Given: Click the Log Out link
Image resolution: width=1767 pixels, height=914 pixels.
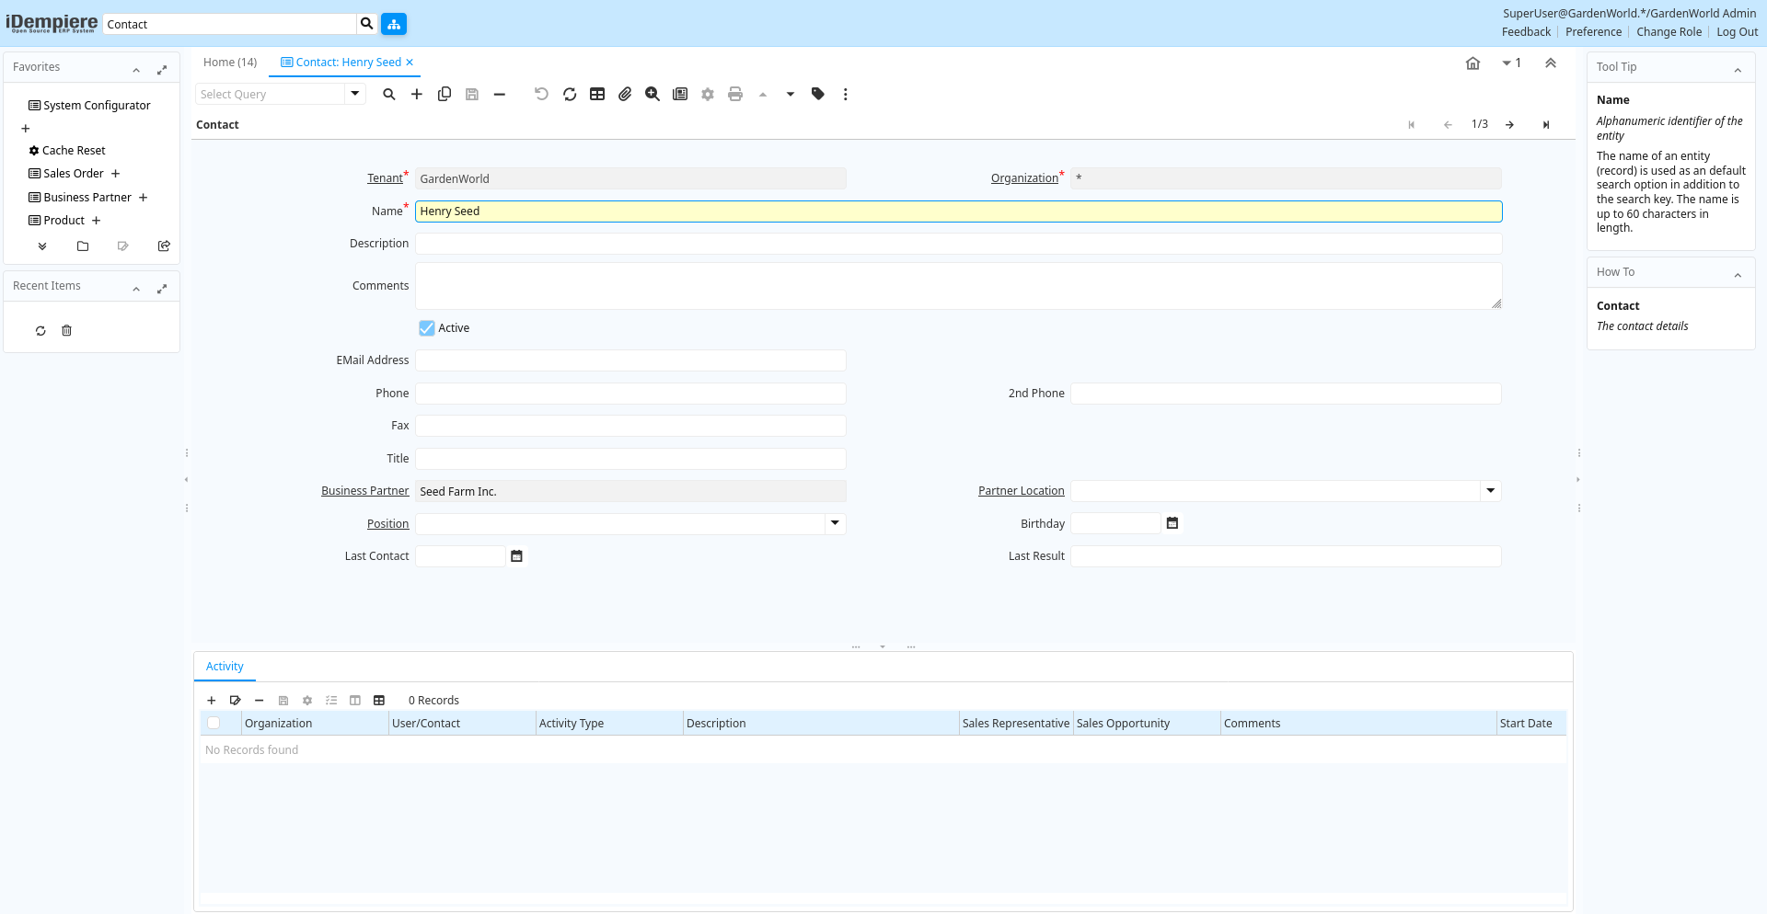Looking at the screenshot, I should click(1737, 32).
